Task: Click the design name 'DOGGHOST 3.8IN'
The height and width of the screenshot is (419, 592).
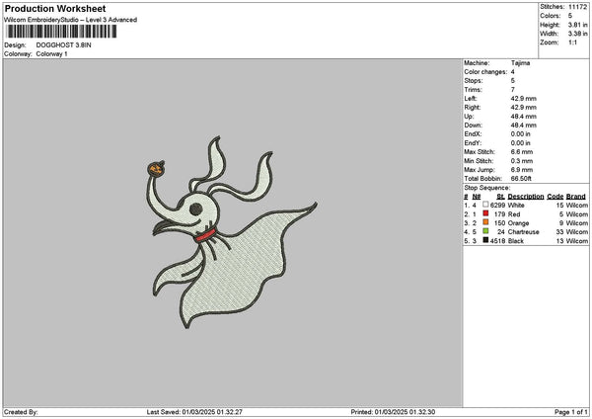Action: coord(63,45)
